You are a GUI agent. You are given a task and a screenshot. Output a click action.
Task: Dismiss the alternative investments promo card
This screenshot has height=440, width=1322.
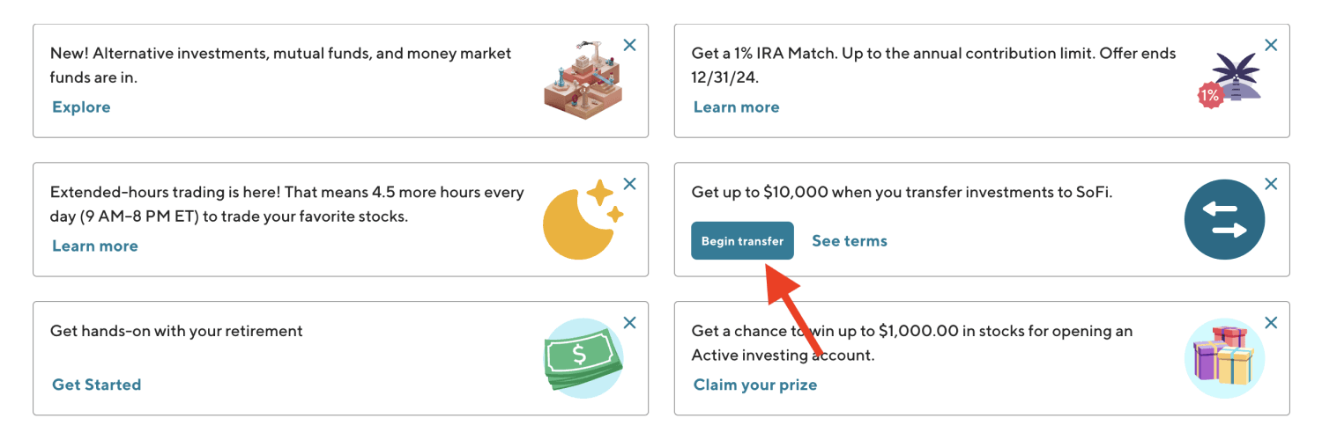point(629,45)
